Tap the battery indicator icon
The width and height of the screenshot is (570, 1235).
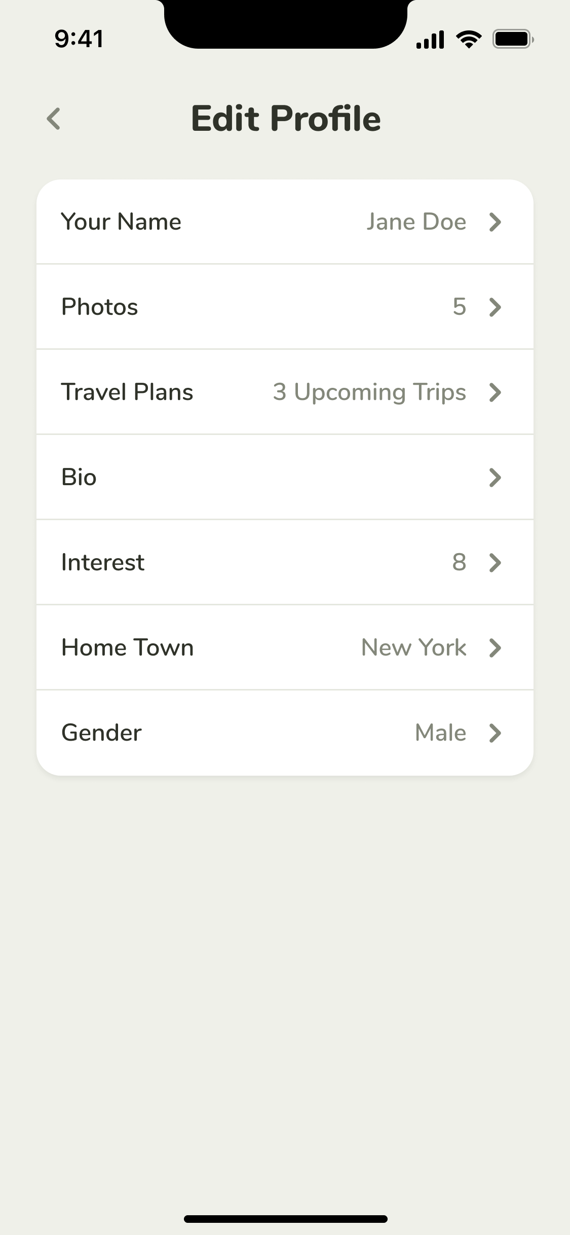click(x=513, y=39)
